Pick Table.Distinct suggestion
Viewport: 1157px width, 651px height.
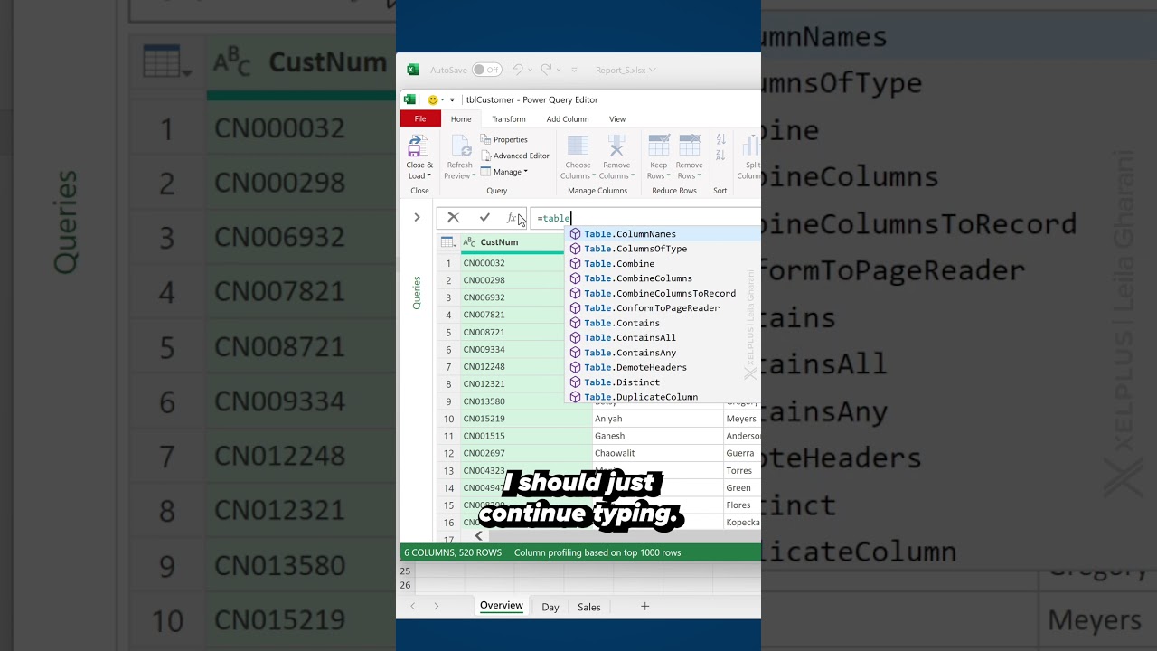[x=663, y=382]
